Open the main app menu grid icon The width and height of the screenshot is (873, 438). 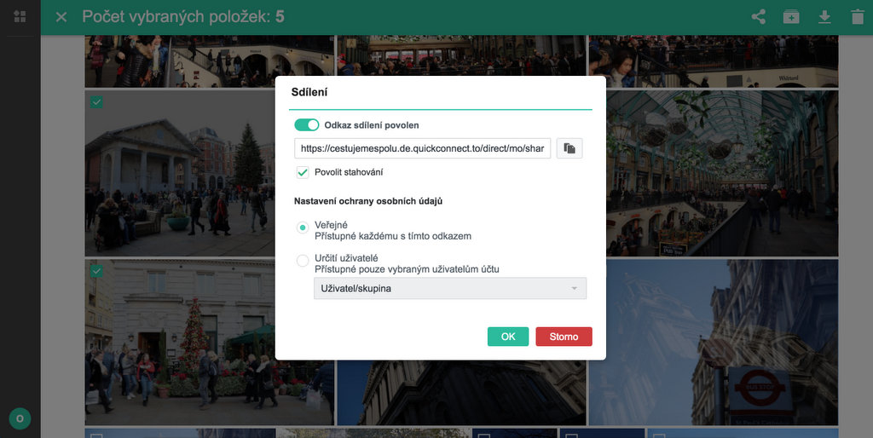point(20,17)
